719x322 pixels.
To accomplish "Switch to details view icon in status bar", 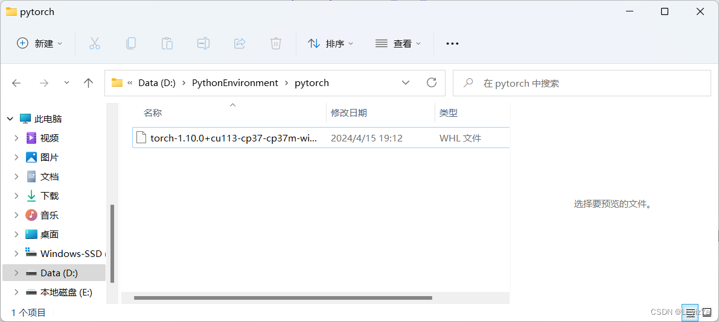I will pyautogui.click(x=689, y=312).
